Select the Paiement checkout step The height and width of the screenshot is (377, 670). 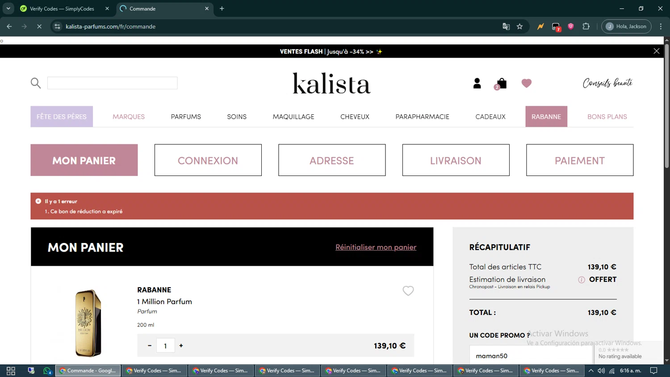coord(580,160)
